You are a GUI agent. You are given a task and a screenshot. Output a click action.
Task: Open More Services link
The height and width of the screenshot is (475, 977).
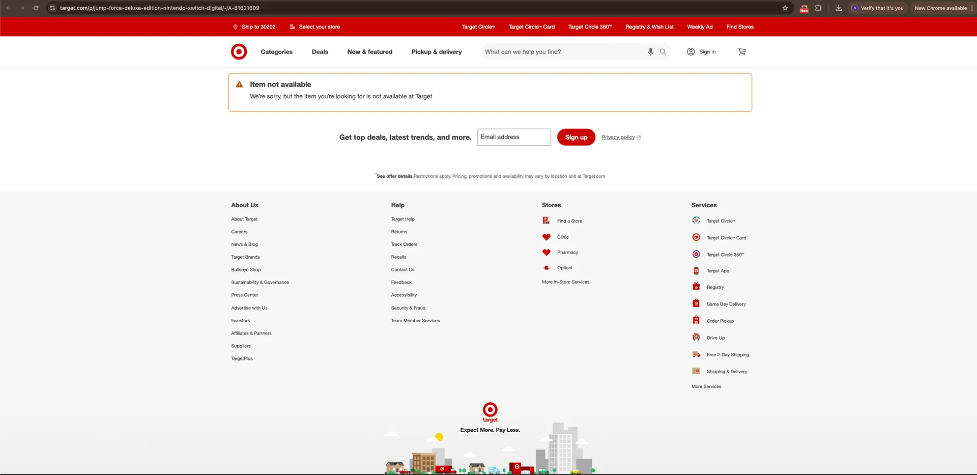click(706, 386)
